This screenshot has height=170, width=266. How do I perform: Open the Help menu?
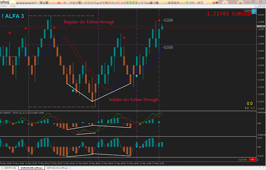pos(13,6)
